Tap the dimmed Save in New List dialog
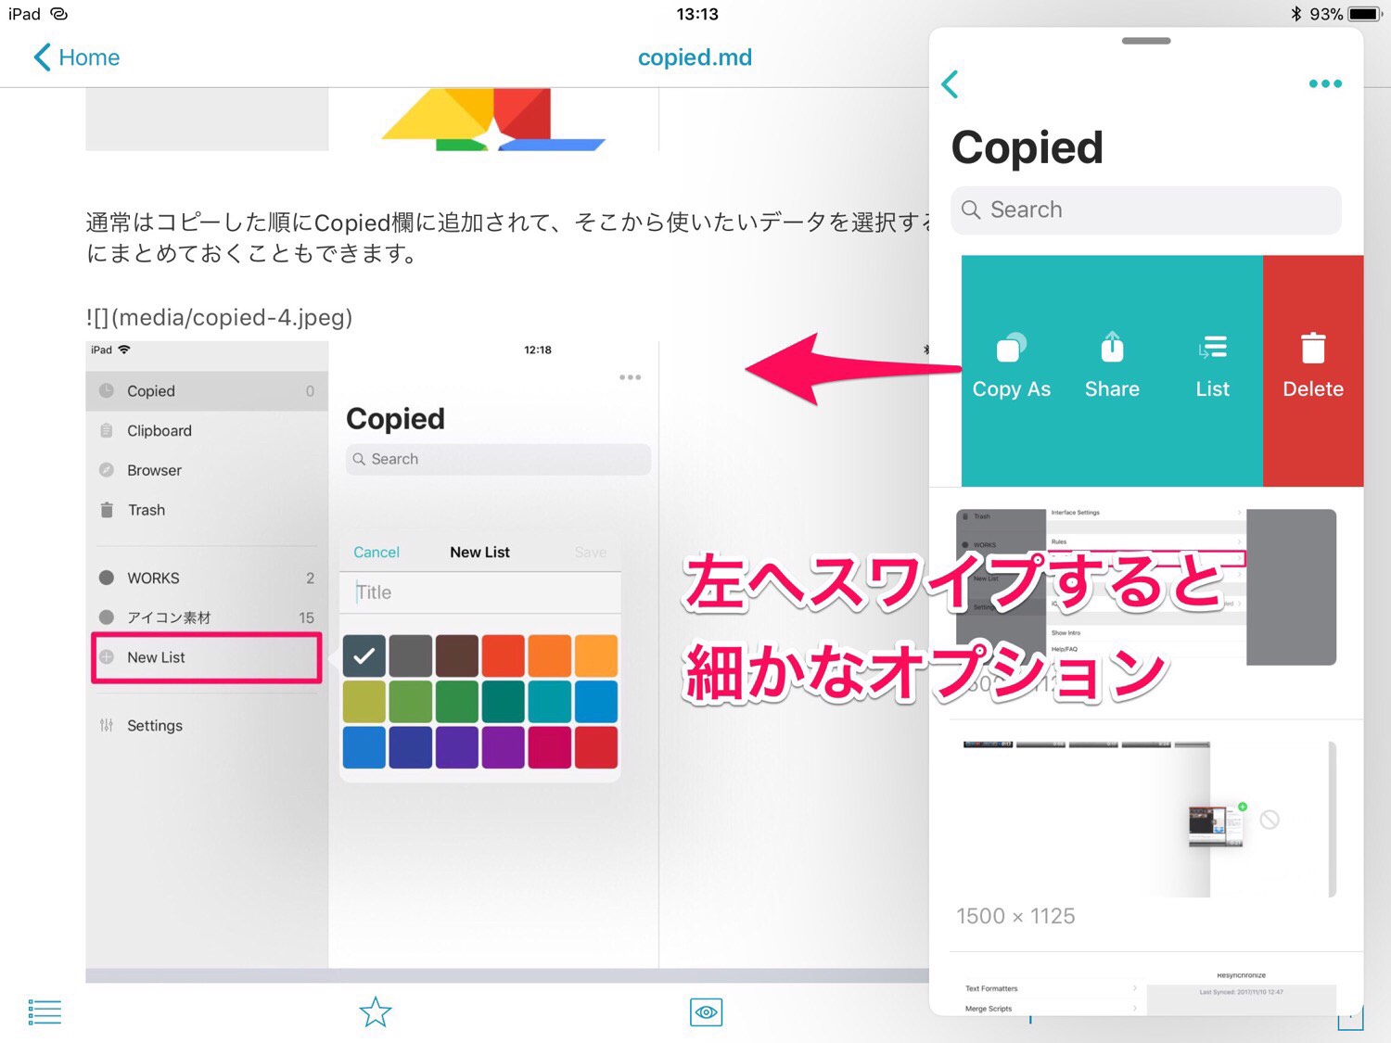This screenshot has height=1043, width=1391. pyautogui.click(x=591, y=552)
